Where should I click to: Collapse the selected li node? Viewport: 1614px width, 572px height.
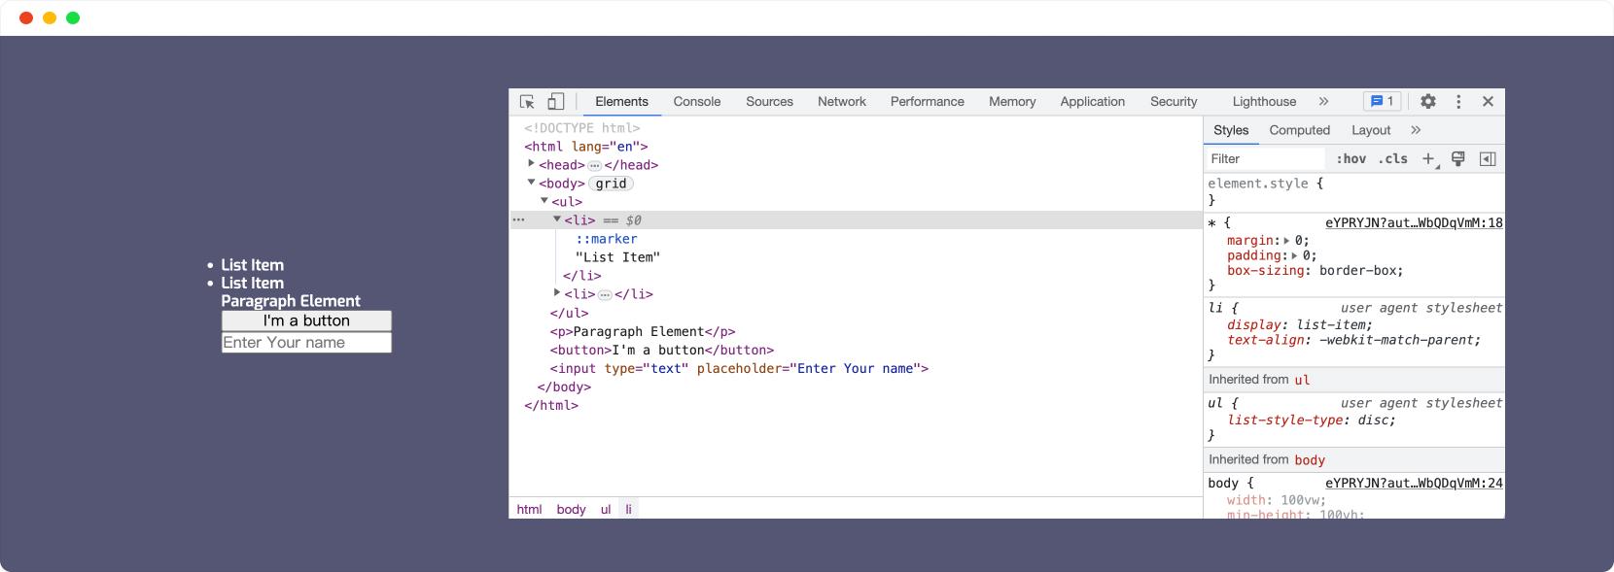pos(556,219)
